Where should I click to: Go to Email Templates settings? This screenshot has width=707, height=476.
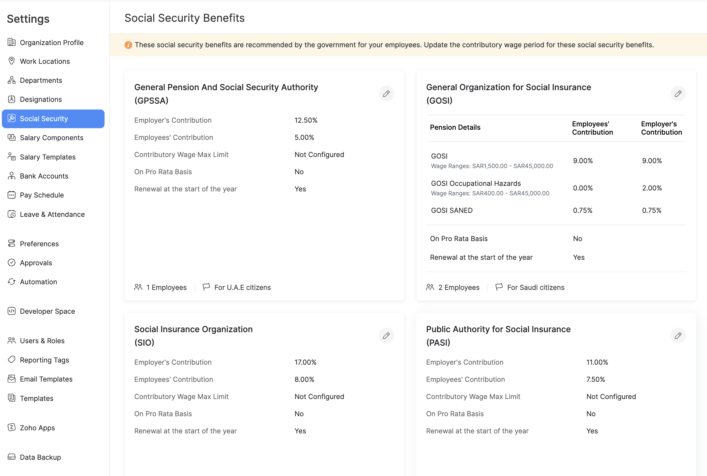46,379
